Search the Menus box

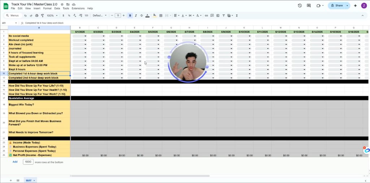[x=13, y=15]
